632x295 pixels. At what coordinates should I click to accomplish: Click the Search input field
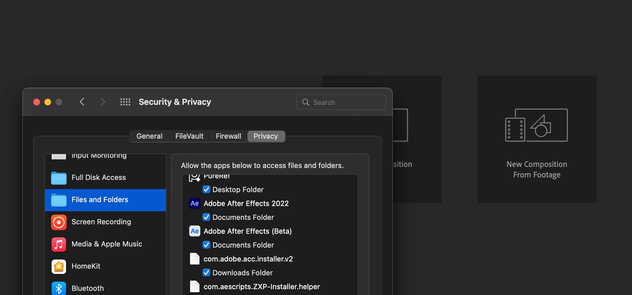coord(341,102)
